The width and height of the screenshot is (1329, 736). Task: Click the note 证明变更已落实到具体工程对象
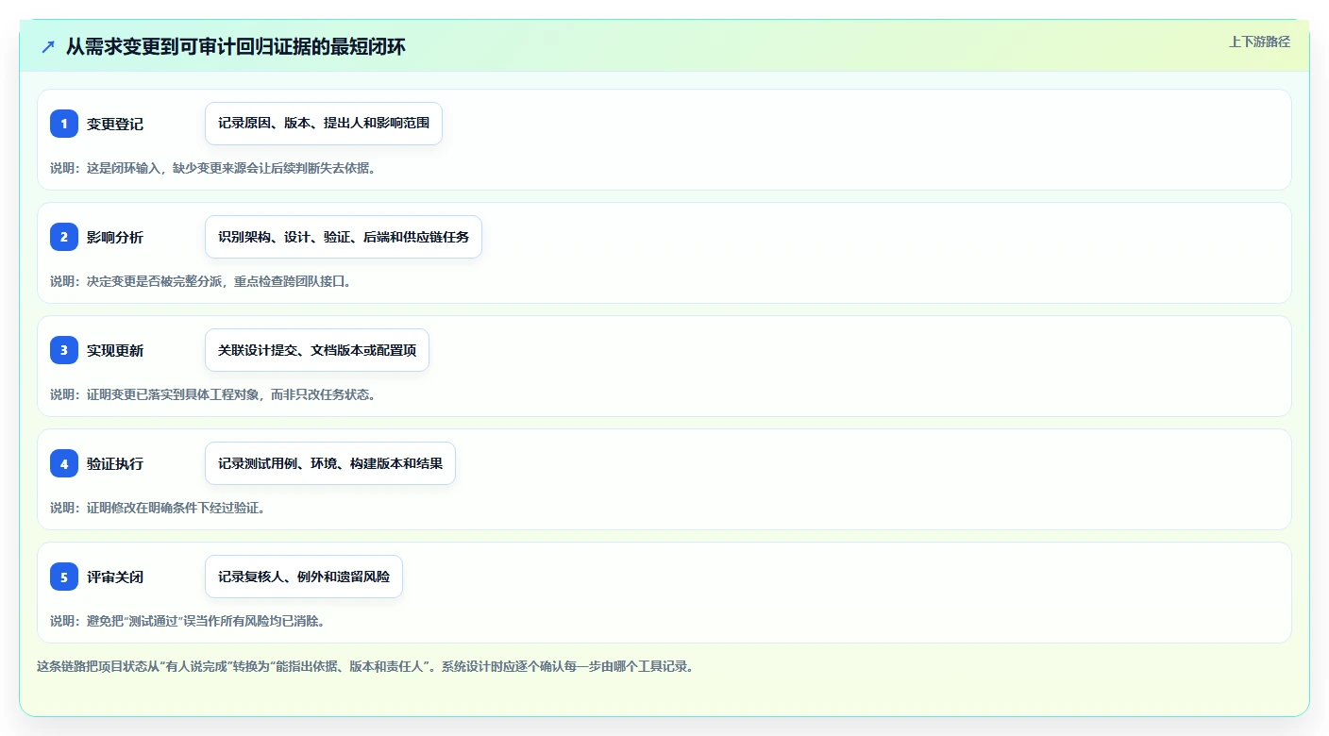coord(212,394)
